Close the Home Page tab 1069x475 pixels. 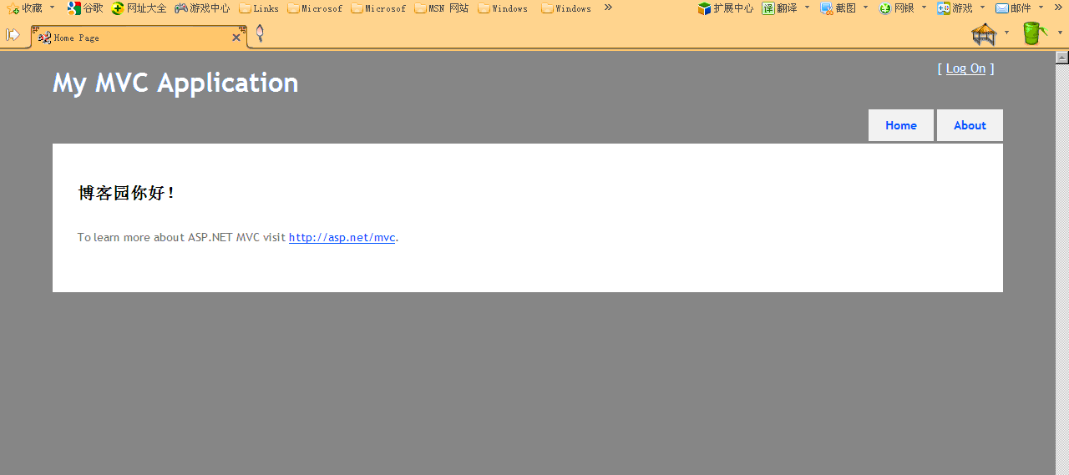[x=236, y=38]
